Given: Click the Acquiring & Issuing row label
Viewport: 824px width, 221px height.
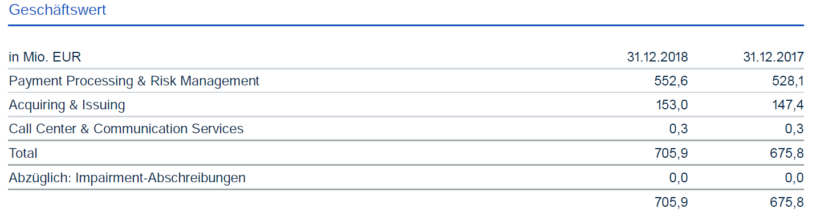Looking at the screenshot, I should pos(67,105).
